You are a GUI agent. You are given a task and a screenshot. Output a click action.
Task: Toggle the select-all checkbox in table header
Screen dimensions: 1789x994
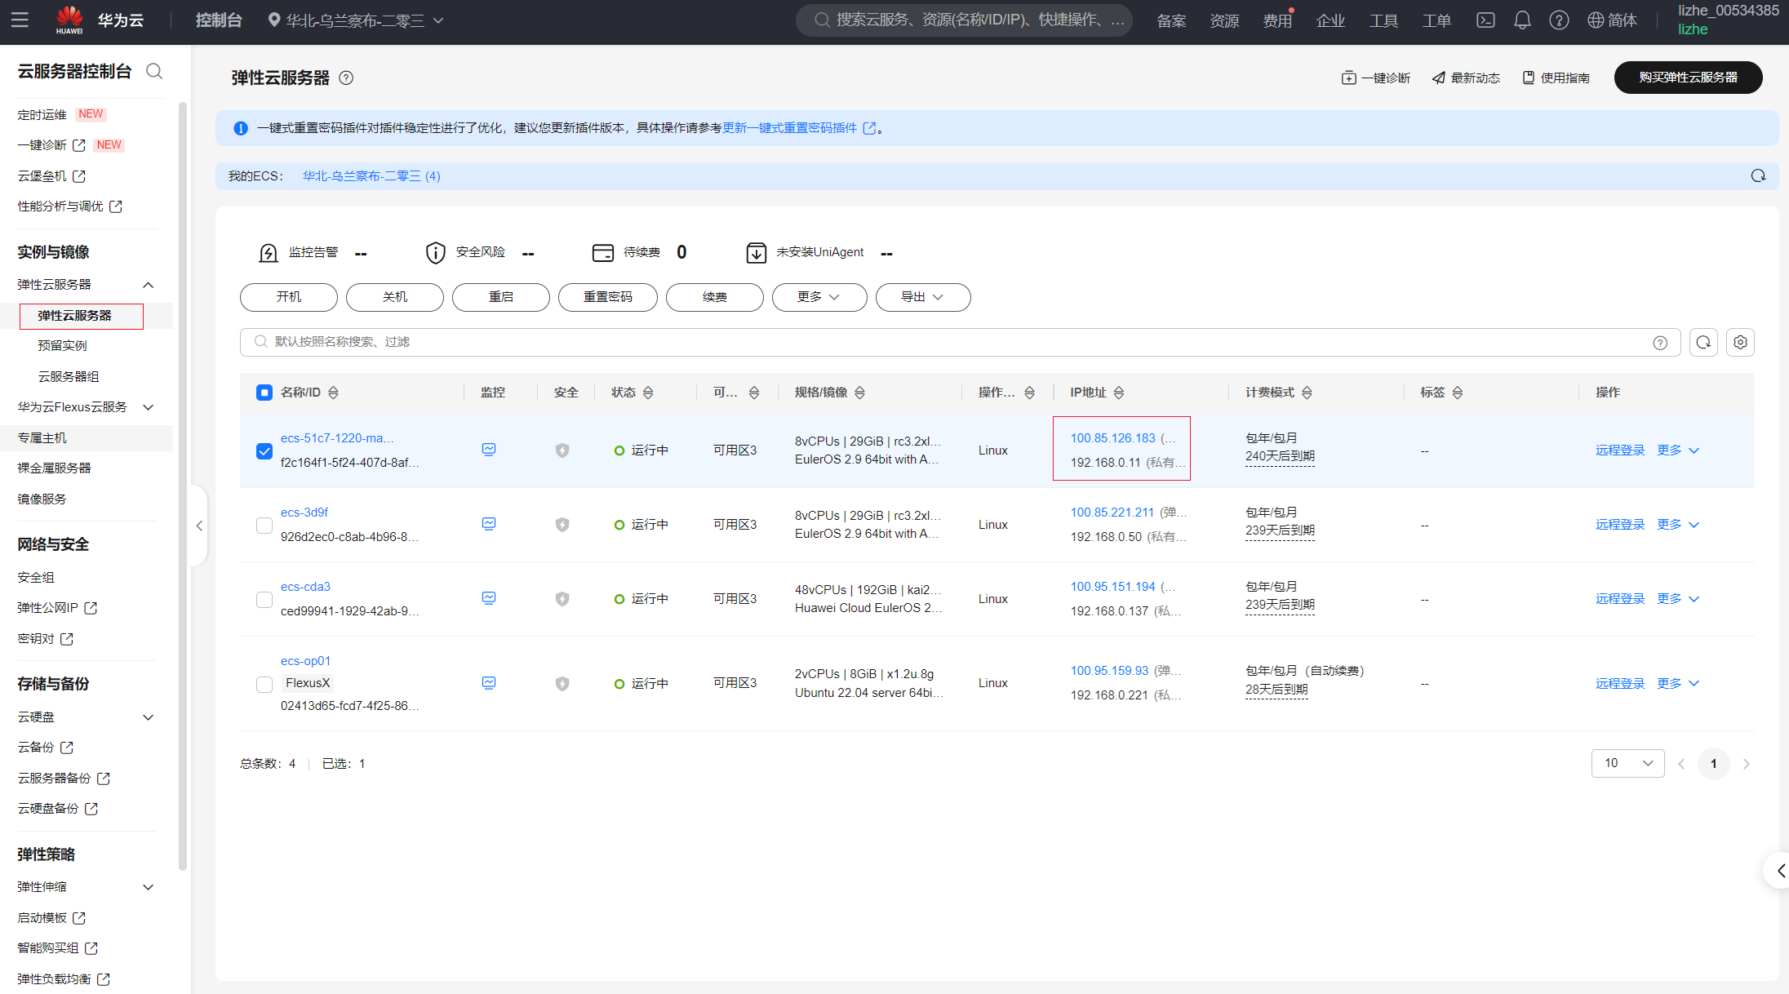[264, 393]
